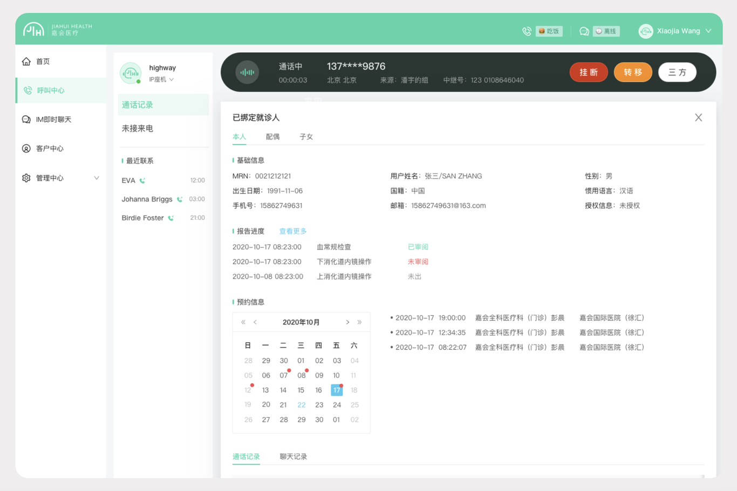Go to previous year in calendar
Image resolution: width=737 pixels, height=491 pixels.
[243, 322]
